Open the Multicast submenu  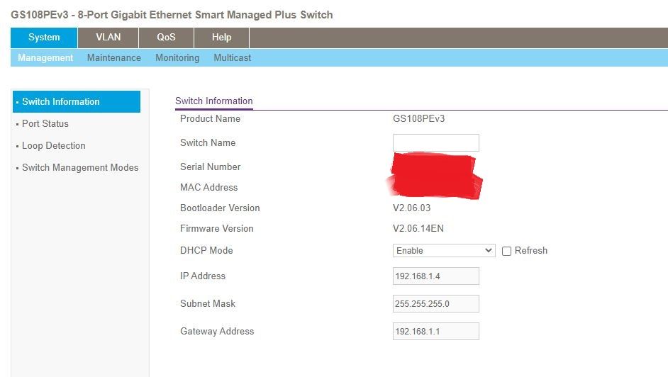233,58
